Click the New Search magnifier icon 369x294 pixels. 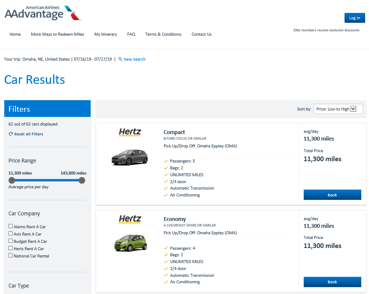tap(120, 59)
